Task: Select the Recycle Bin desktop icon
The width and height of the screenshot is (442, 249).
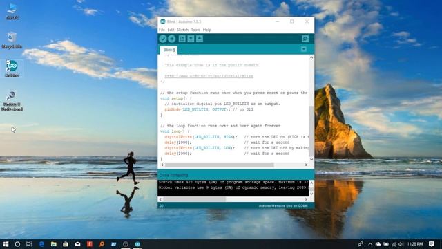Action: tap(12, 40)
